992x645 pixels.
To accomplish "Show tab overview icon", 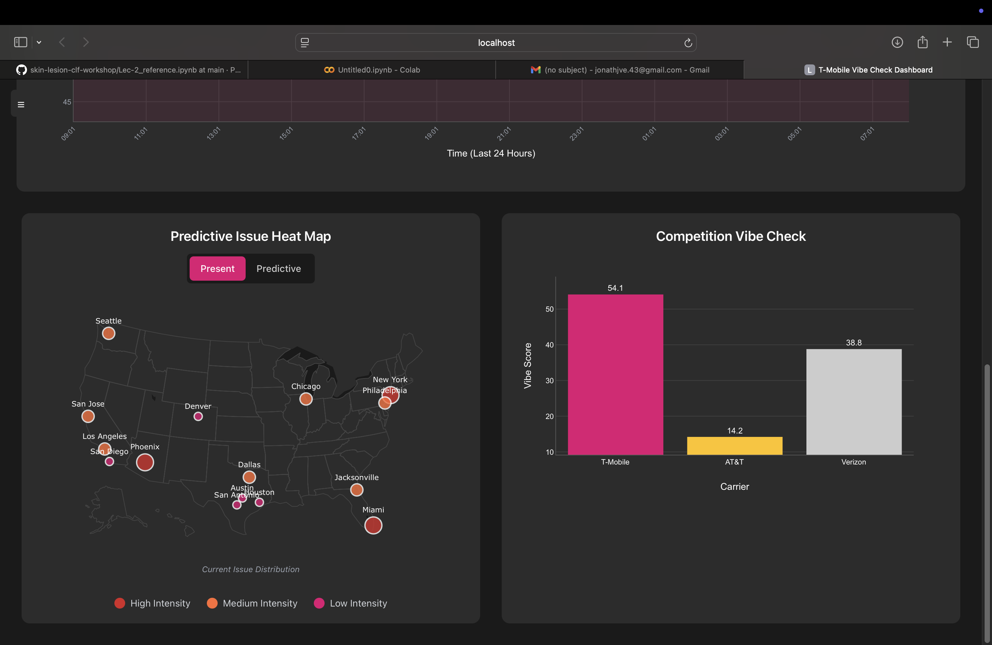I will pos(972,42).
